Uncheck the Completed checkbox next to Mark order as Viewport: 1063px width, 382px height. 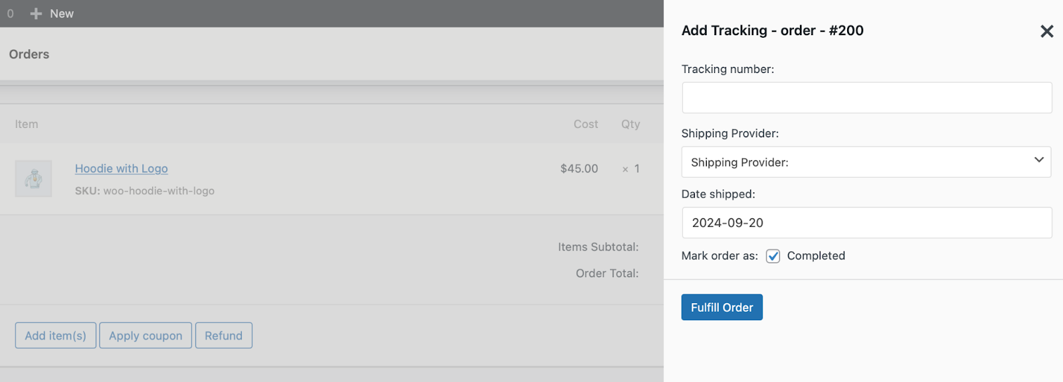point(772,255)
